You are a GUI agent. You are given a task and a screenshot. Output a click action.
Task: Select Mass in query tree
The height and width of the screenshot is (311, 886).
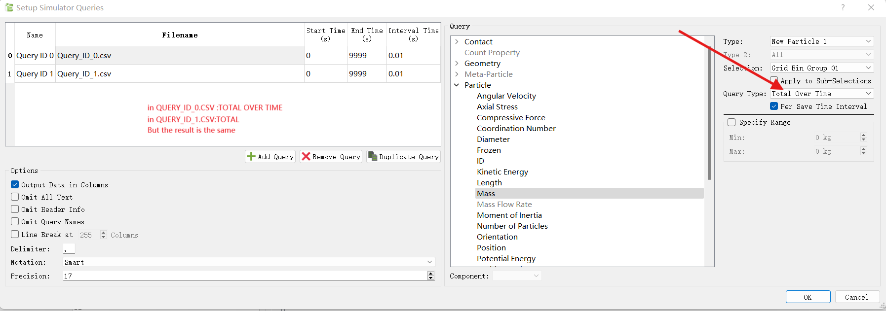(x=589, y=193)
